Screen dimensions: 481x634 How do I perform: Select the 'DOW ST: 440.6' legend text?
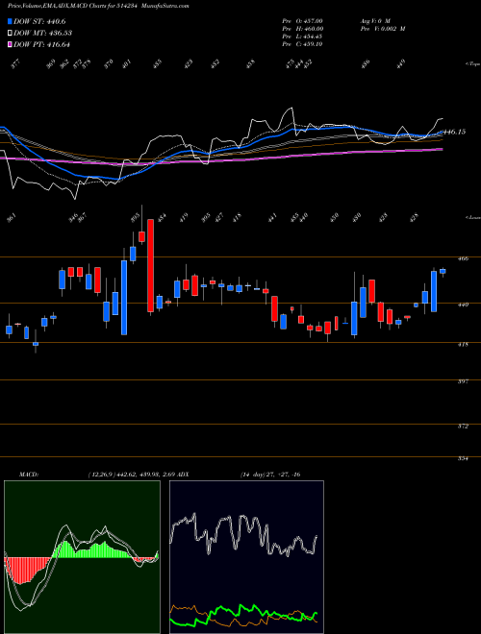point(39,22)
